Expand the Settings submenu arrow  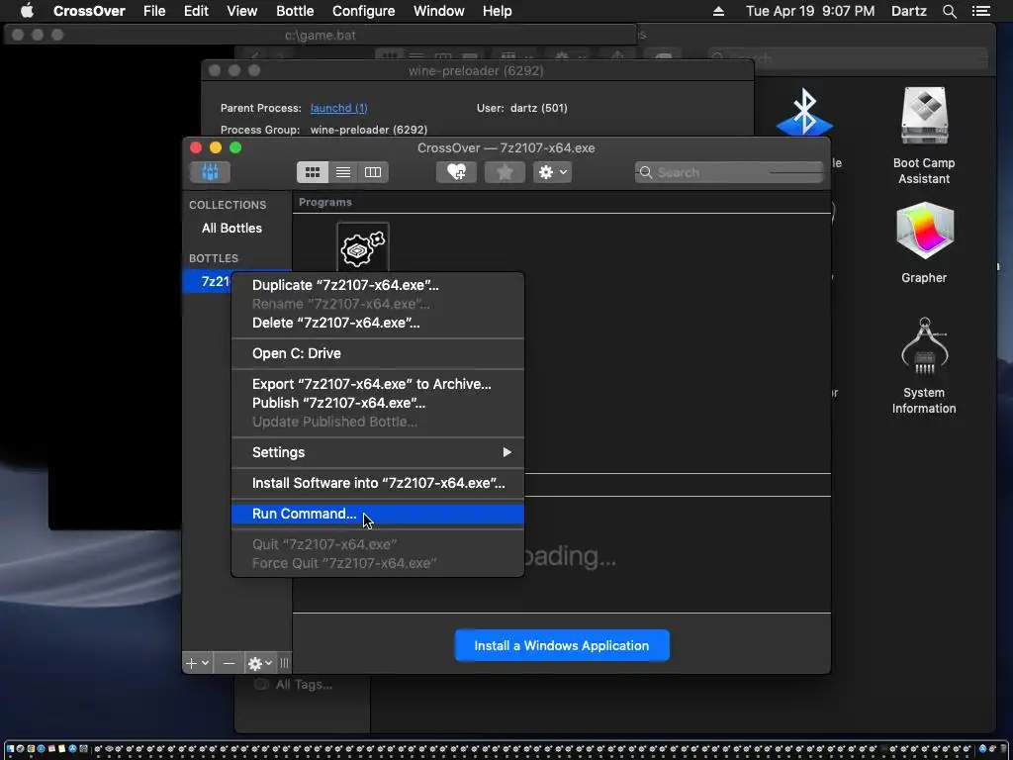[507, 452]
